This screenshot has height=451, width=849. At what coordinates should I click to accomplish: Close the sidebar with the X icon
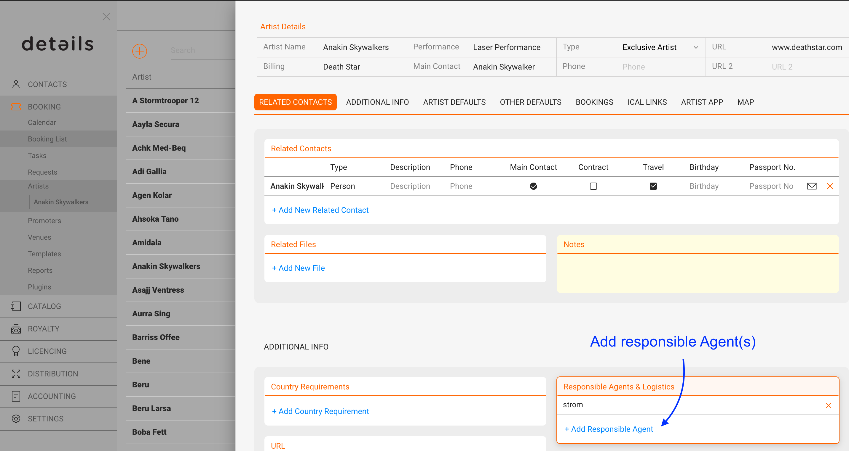106,17
